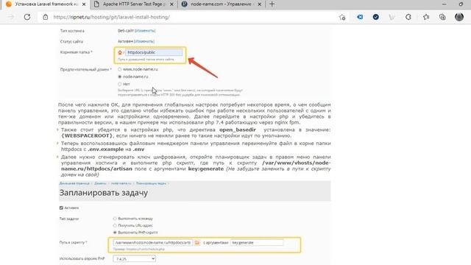Click the browser address bar URL

point(111,17)
